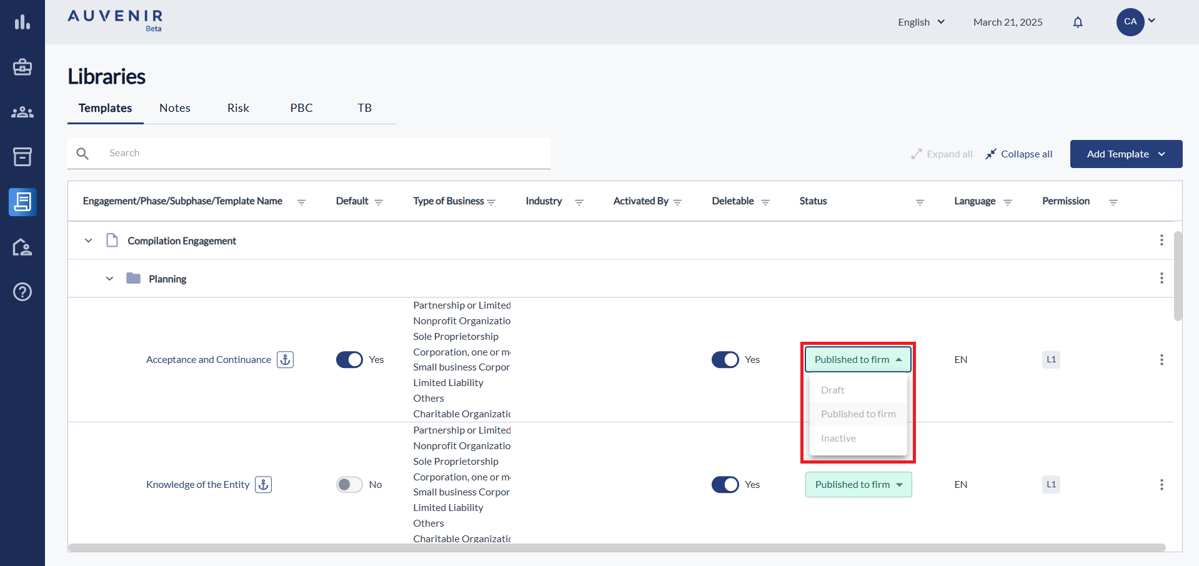Click the briefcase engagements sidebar icon
The height and width of the screenshot is (566, 1199).
click(22, 67)
